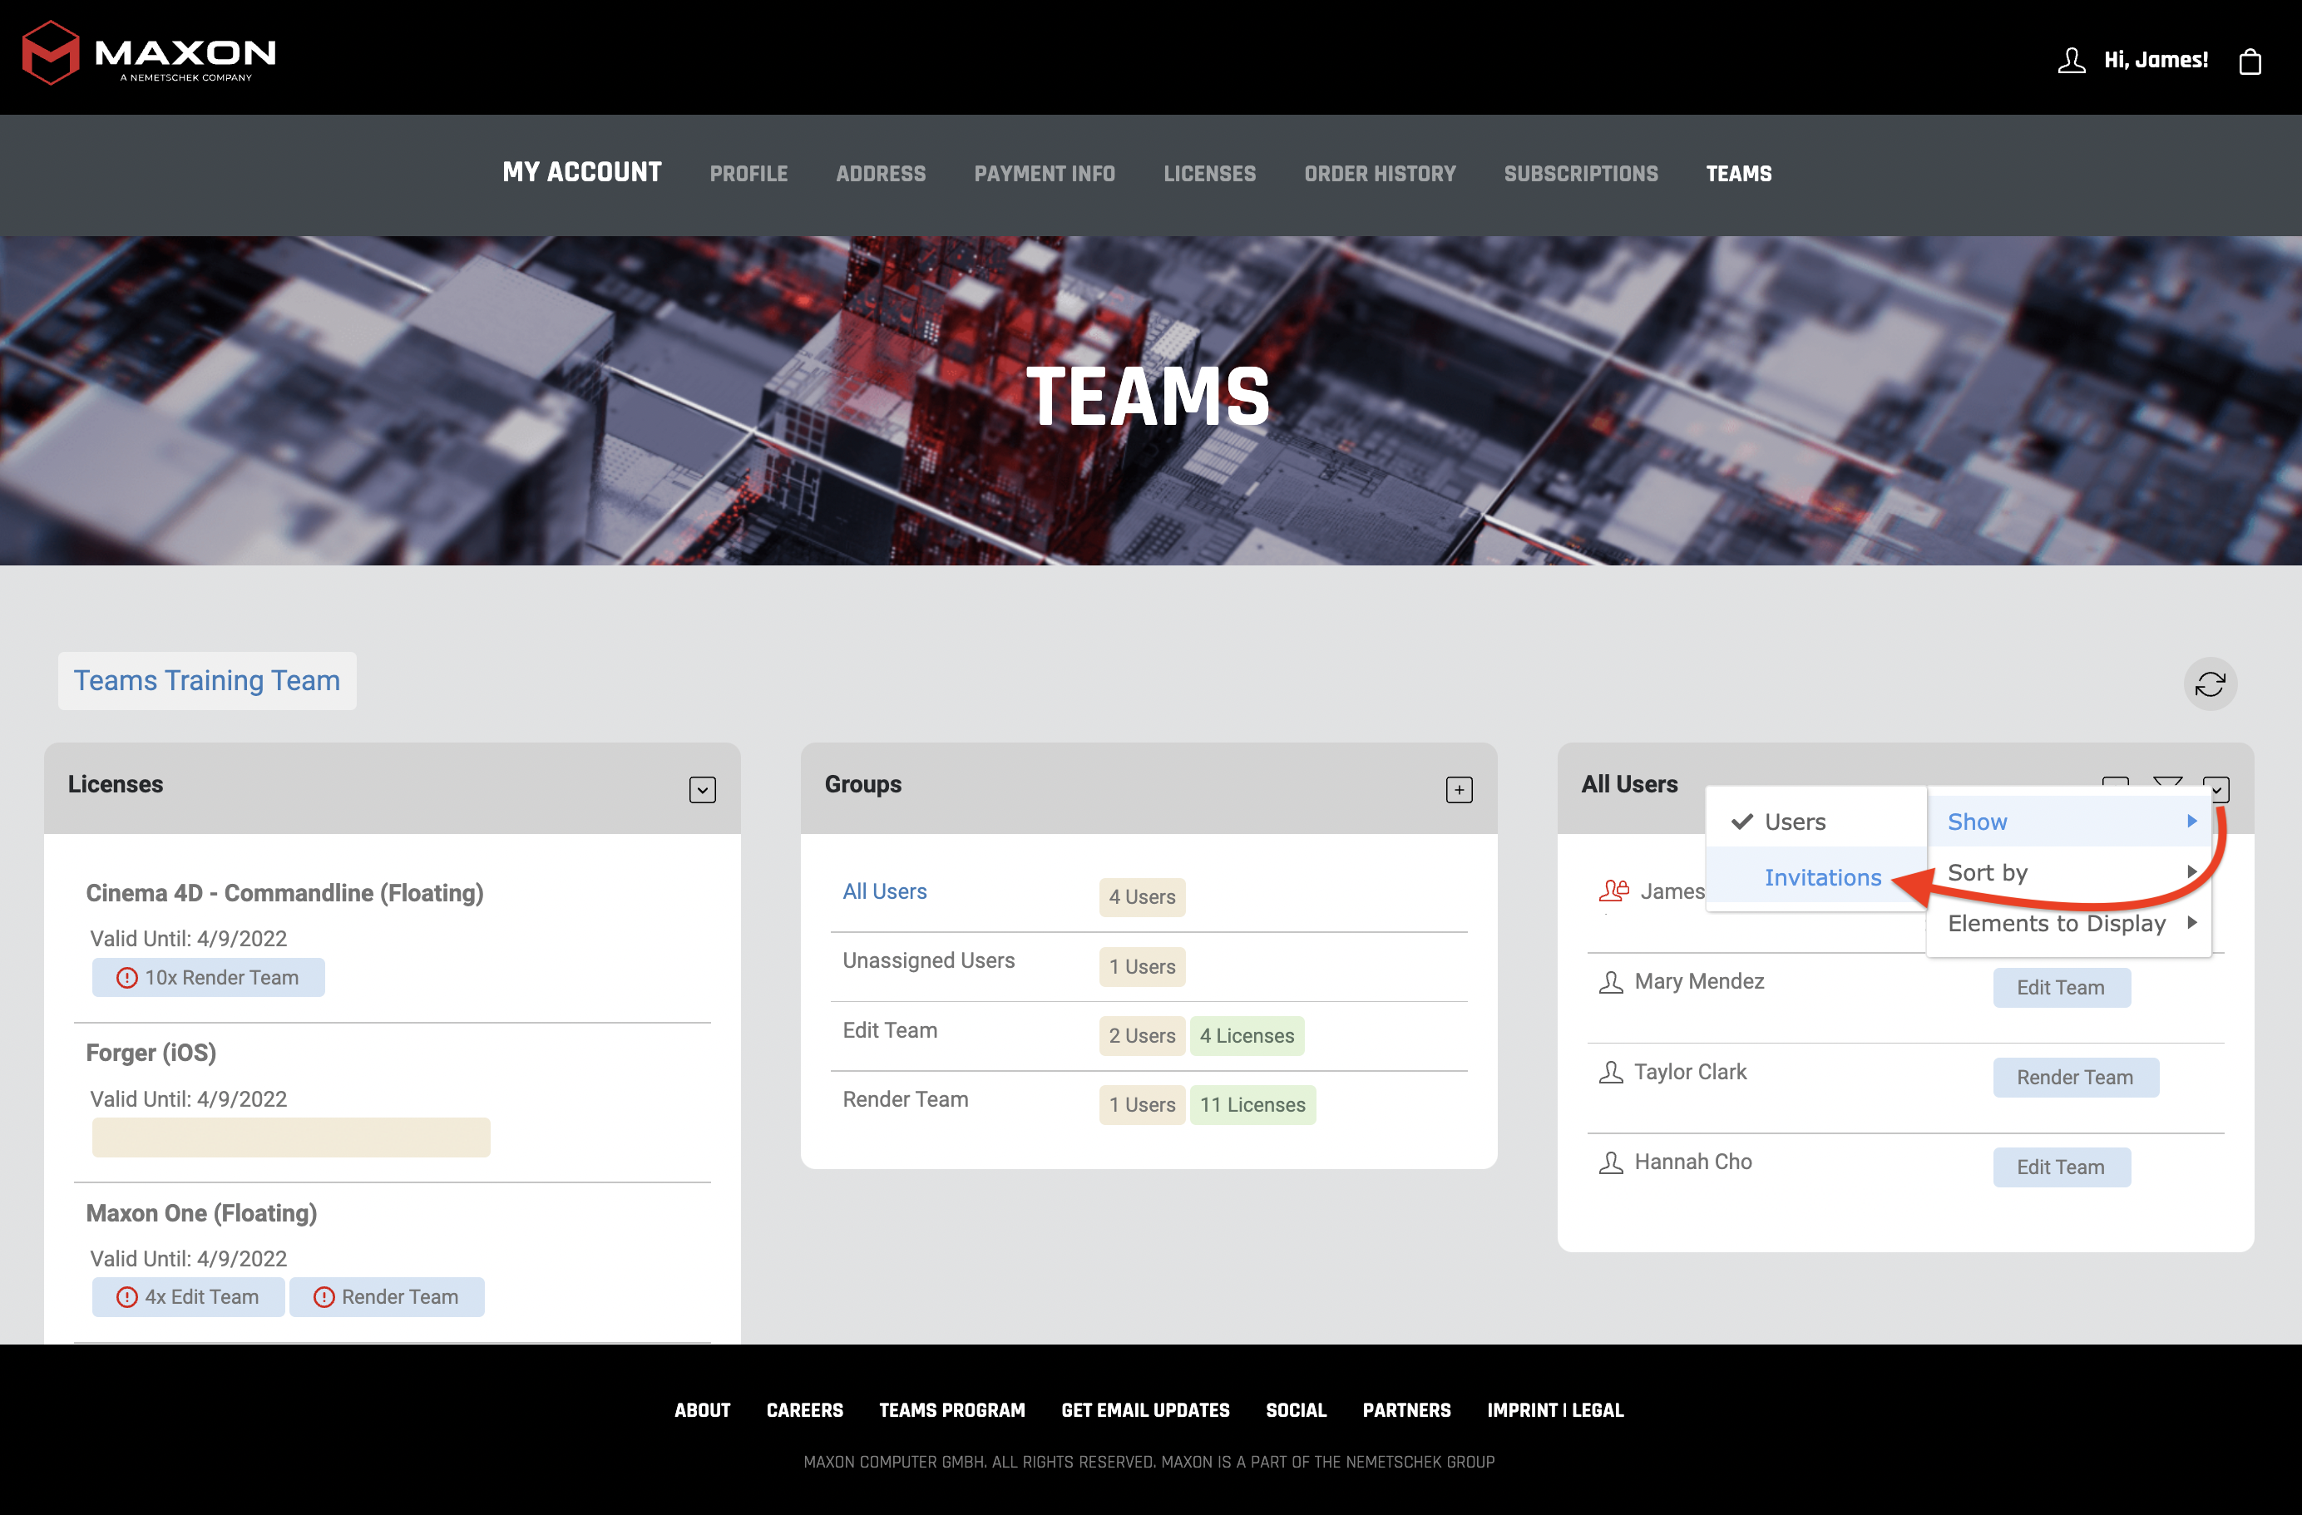Click the 4x Edit Team license tag
The image size is (2302, 1515).
(x=189, y=1297)
